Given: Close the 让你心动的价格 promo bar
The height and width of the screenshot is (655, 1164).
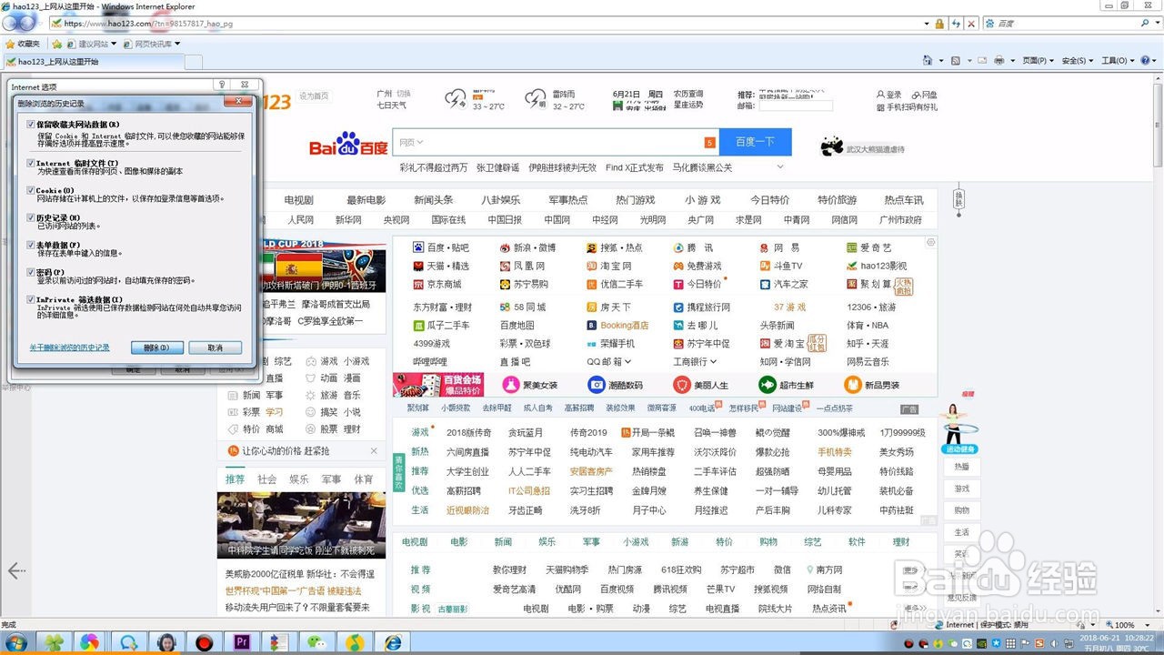Looking at the screenshot, I should pos(374,451).
